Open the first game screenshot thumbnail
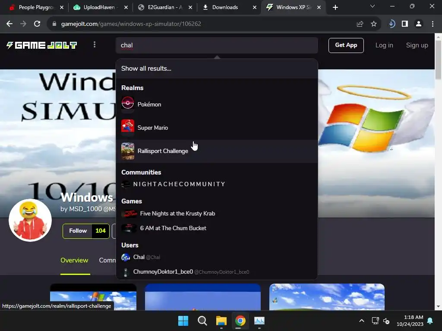 coord(93,297)
